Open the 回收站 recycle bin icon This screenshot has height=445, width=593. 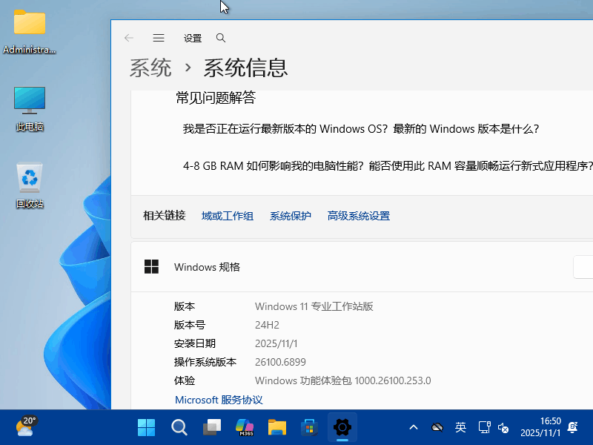tap(29, 184)
